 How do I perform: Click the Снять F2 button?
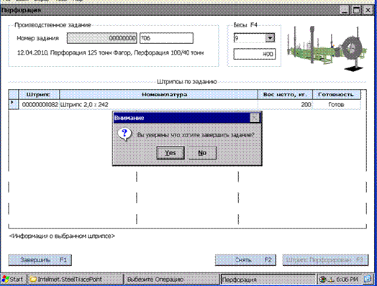(245, 260)
